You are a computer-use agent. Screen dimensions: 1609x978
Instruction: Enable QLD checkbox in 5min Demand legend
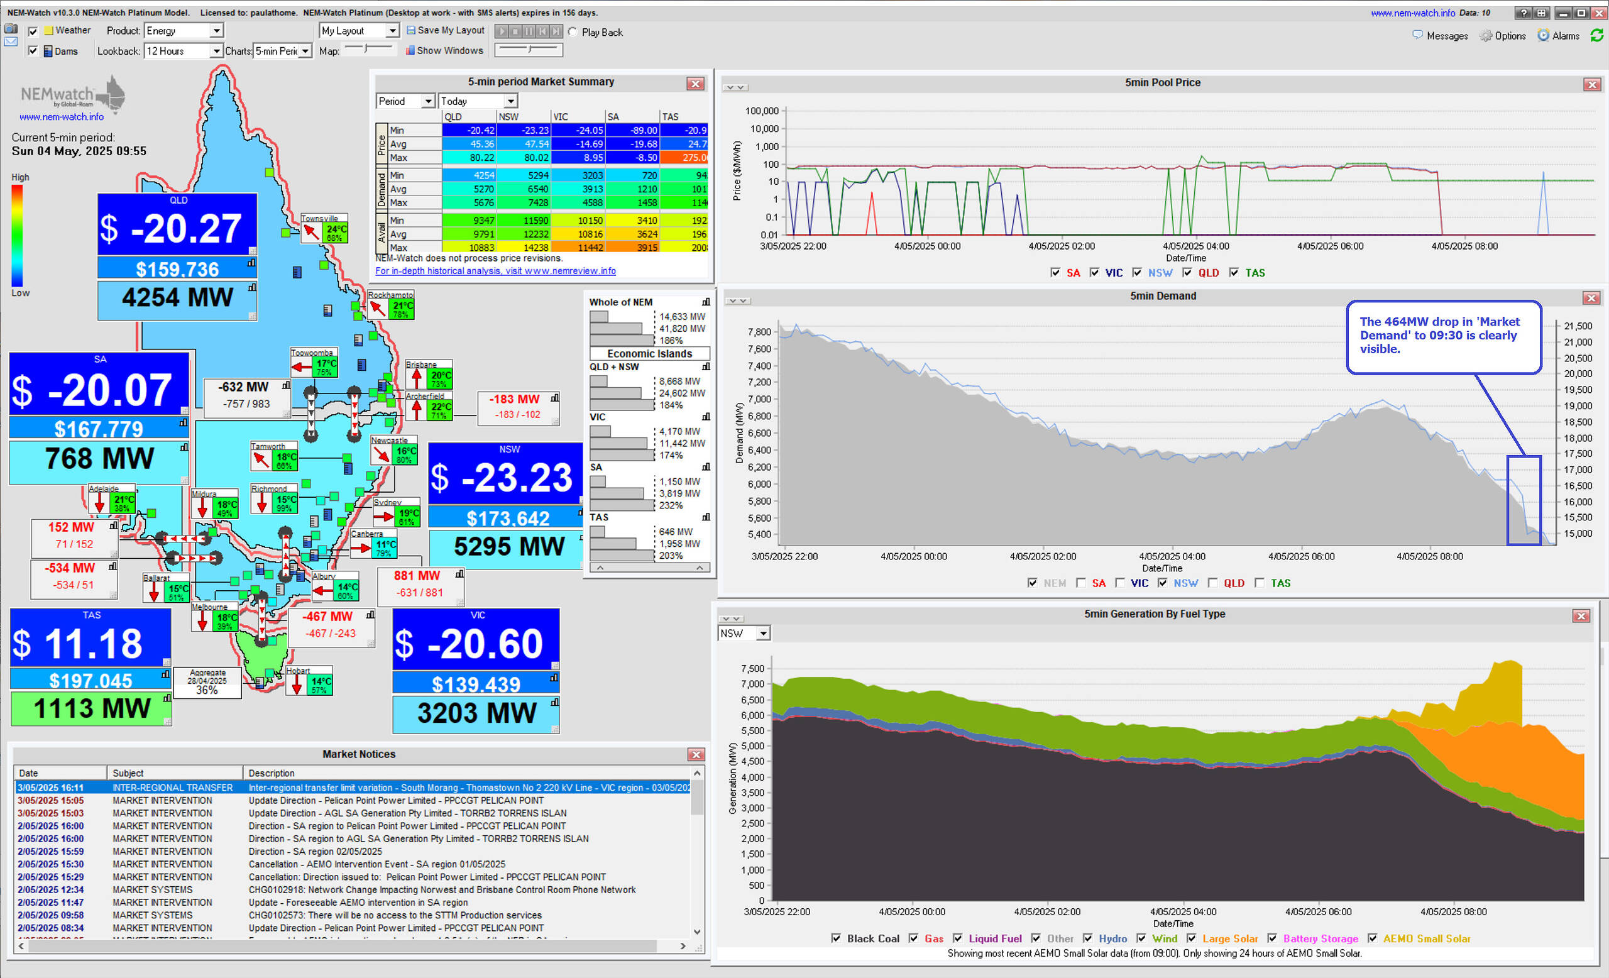[x=1212, y=583]
